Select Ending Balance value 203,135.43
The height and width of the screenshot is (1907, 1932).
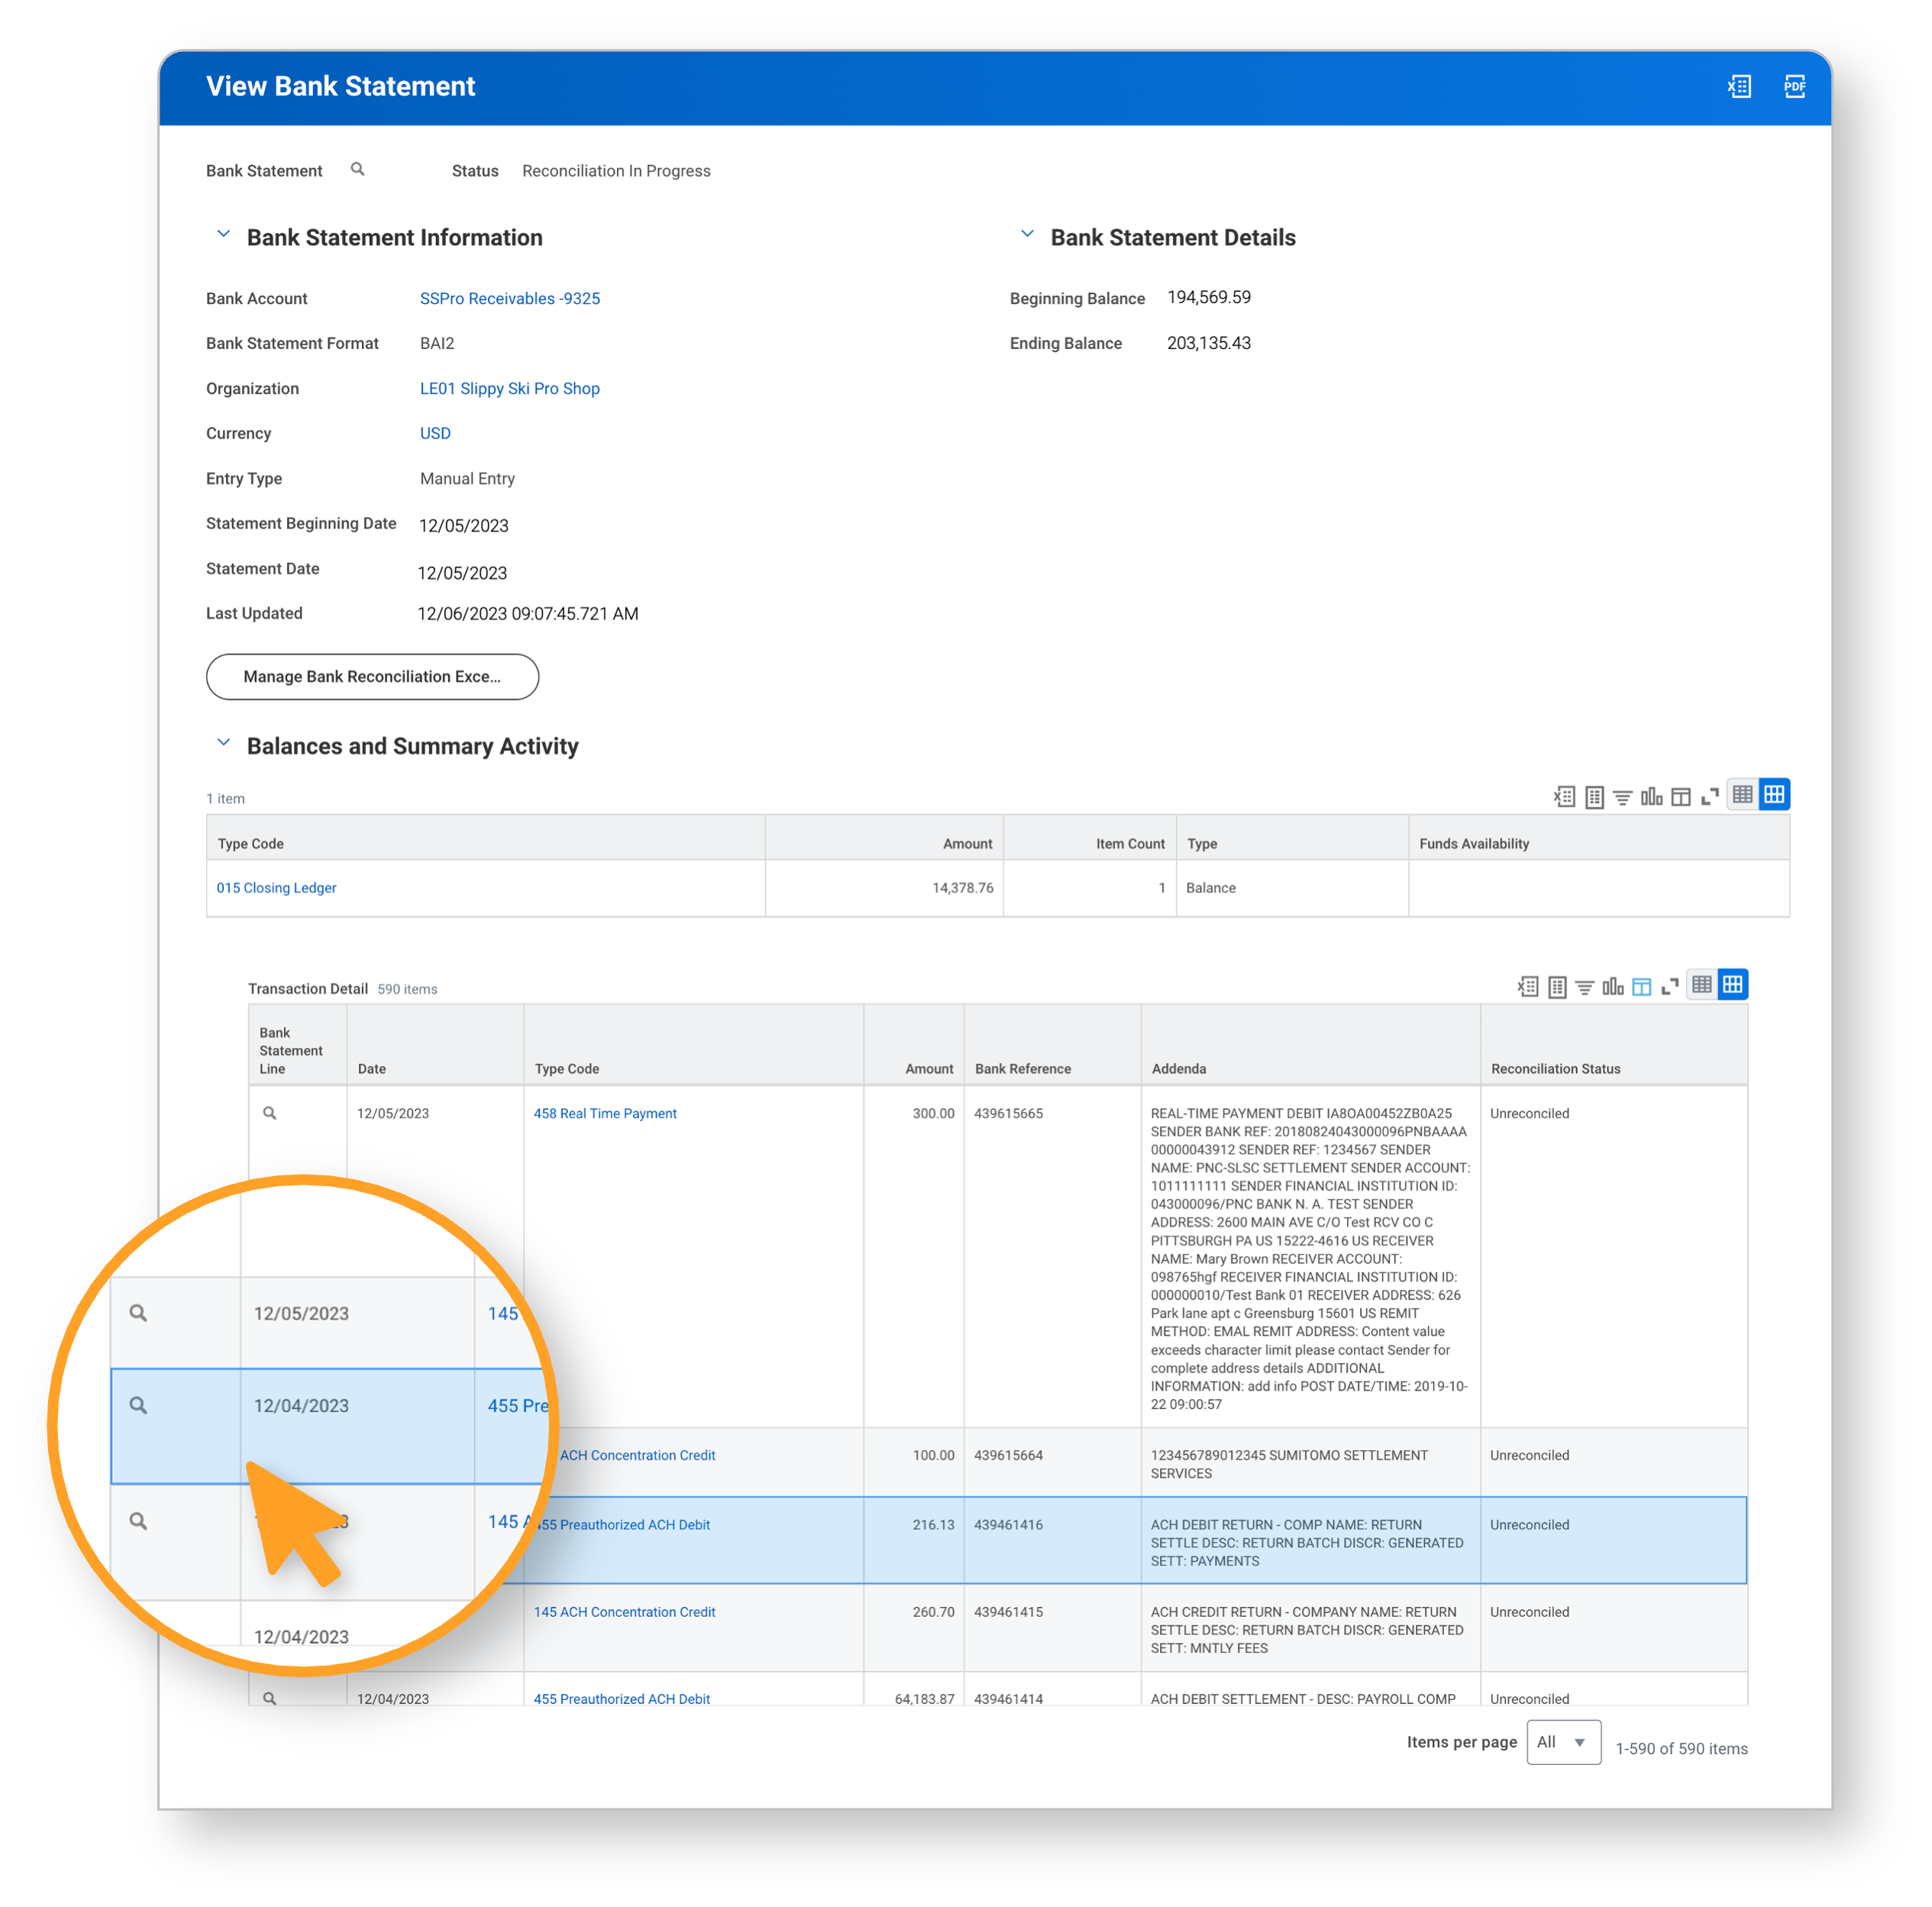1209,343
